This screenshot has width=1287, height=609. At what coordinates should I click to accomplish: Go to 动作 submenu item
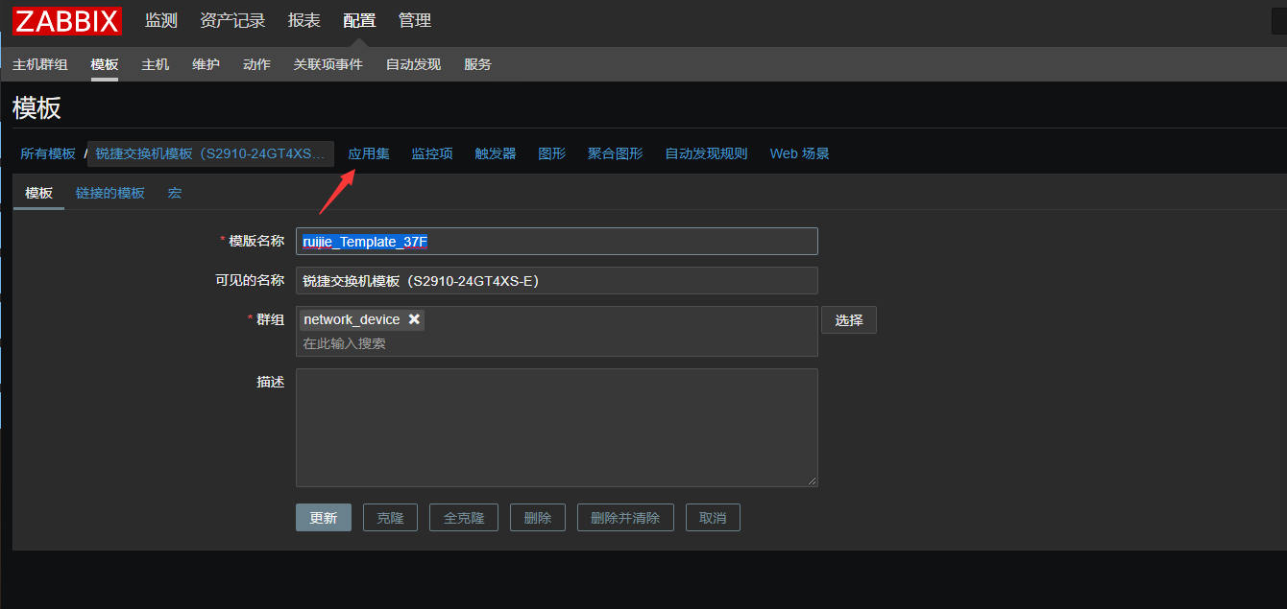tap(256, 64)
